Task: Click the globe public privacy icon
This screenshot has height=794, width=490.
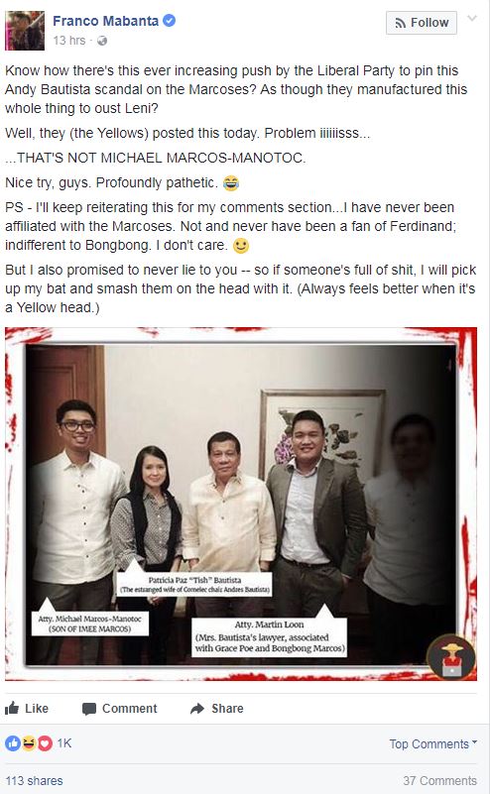Action: [102, 41]
